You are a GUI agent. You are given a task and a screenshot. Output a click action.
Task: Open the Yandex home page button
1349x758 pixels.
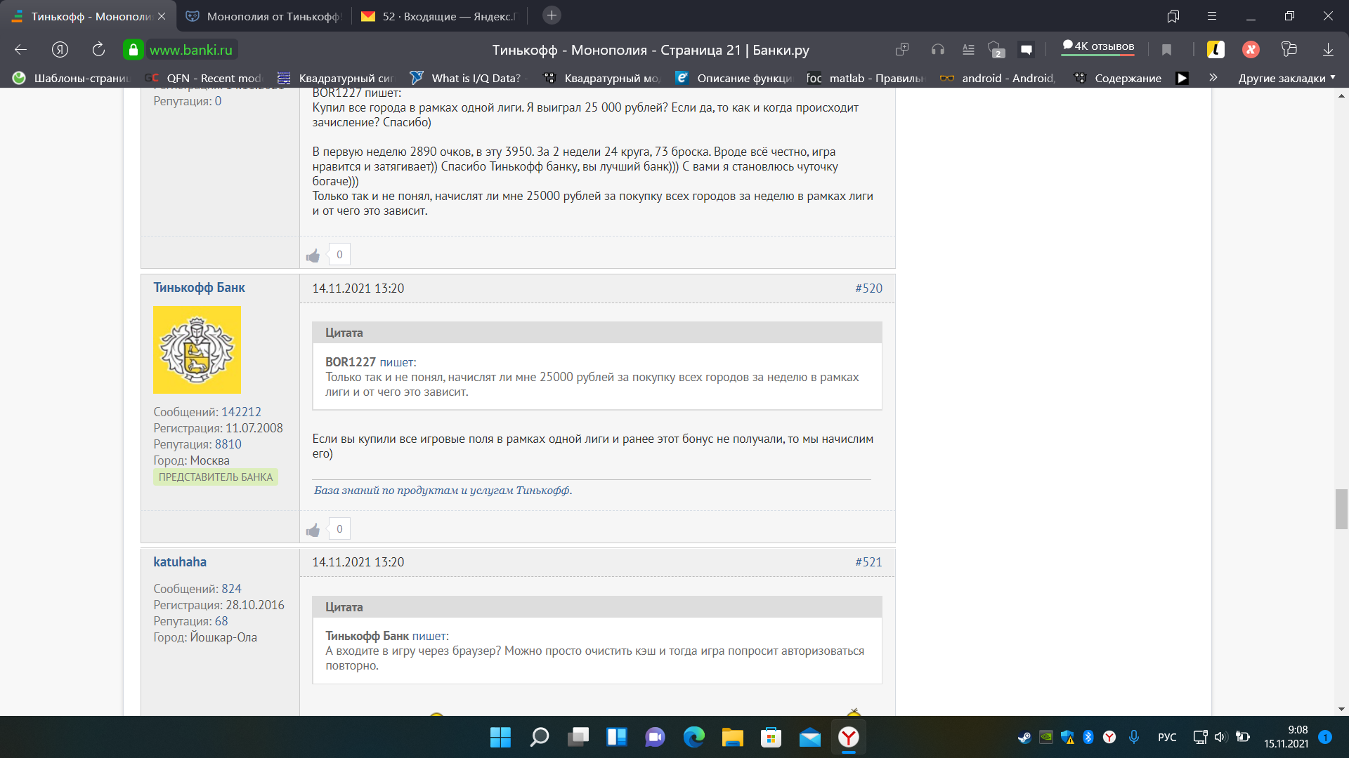point(60,49)
